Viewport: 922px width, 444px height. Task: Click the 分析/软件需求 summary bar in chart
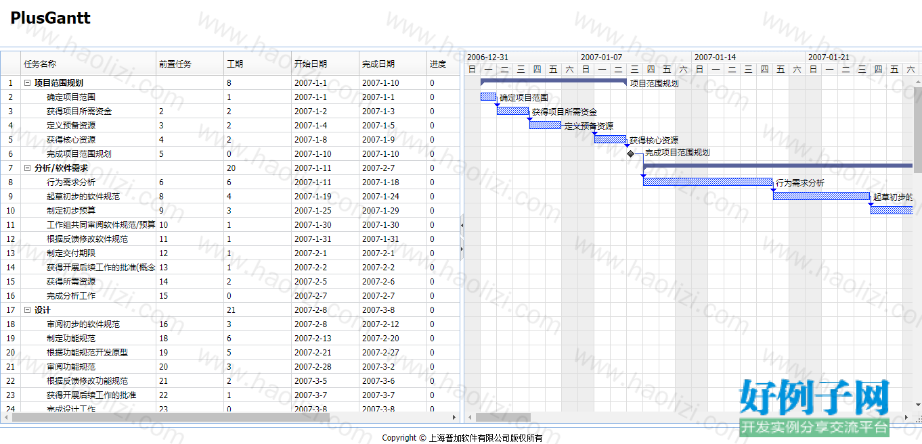point(778,166)
